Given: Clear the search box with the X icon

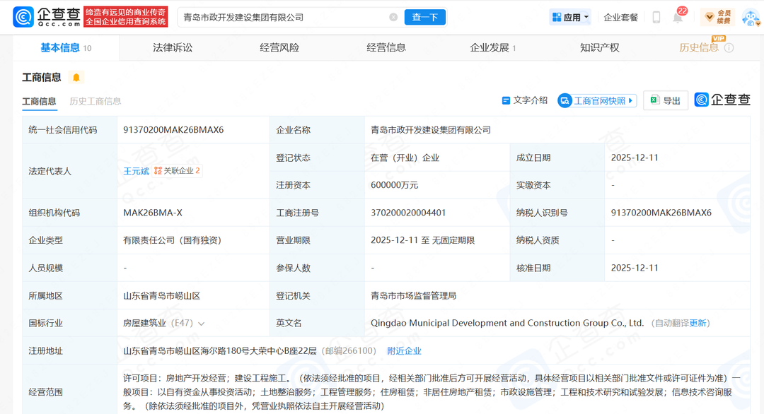Looking at the screenshot, I should click(393, 17).
